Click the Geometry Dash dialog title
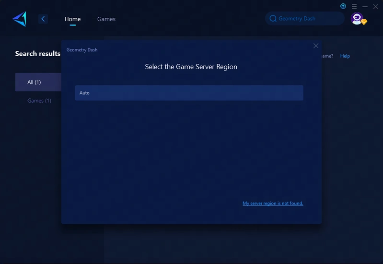 tap(82, 50)
